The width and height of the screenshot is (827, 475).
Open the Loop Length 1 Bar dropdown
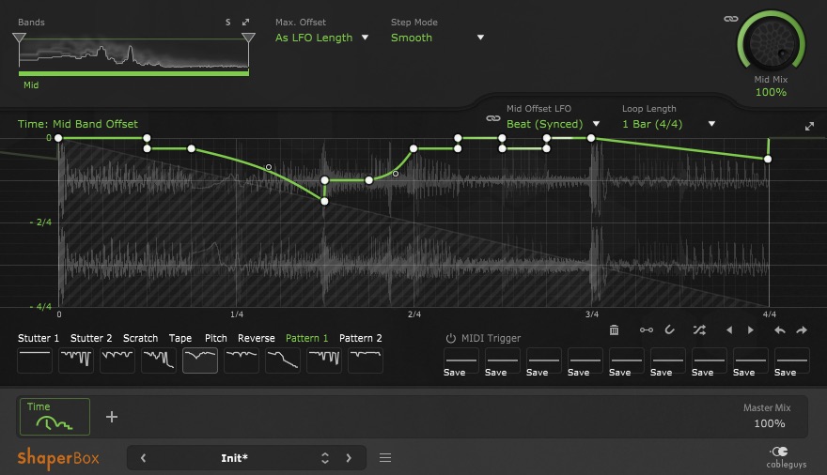[x=668, y=124]
